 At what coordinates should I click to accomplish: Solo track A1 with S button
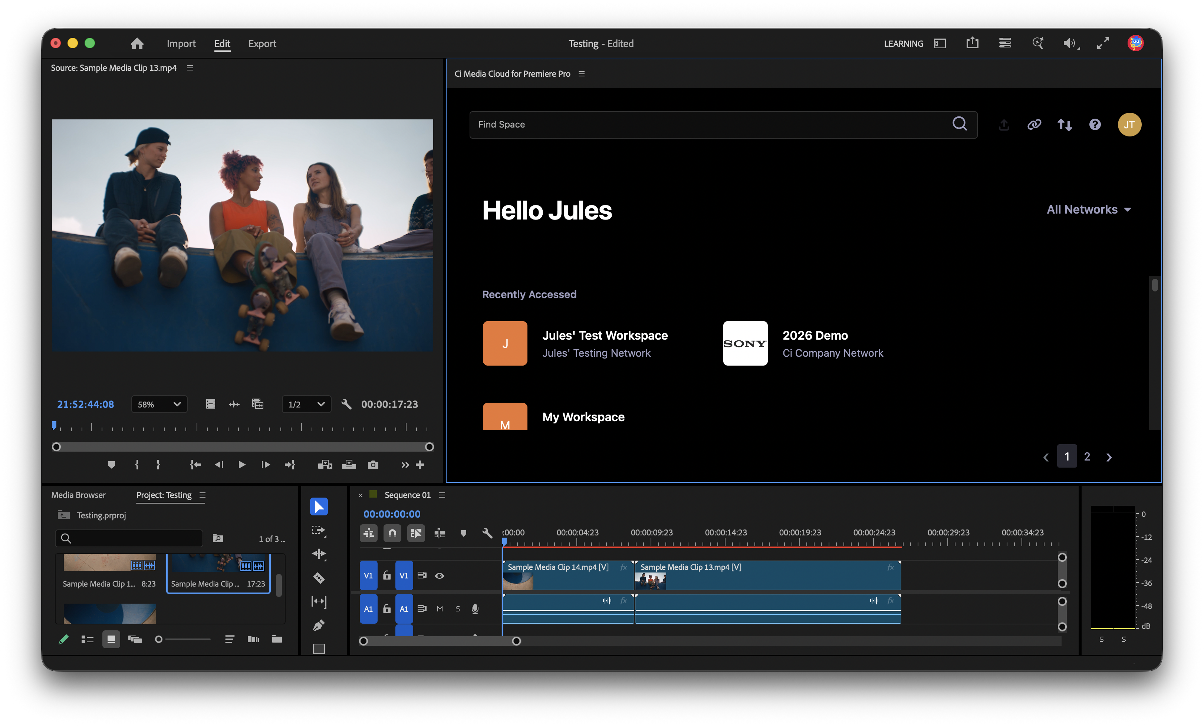tap(457, 609)
